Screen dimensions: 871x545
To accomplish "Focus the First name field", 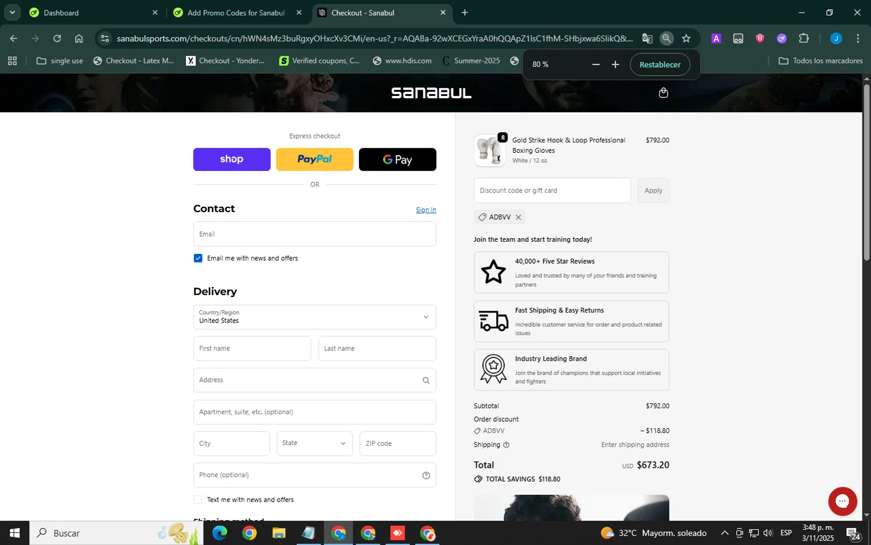I will click(x=252, y=349).
